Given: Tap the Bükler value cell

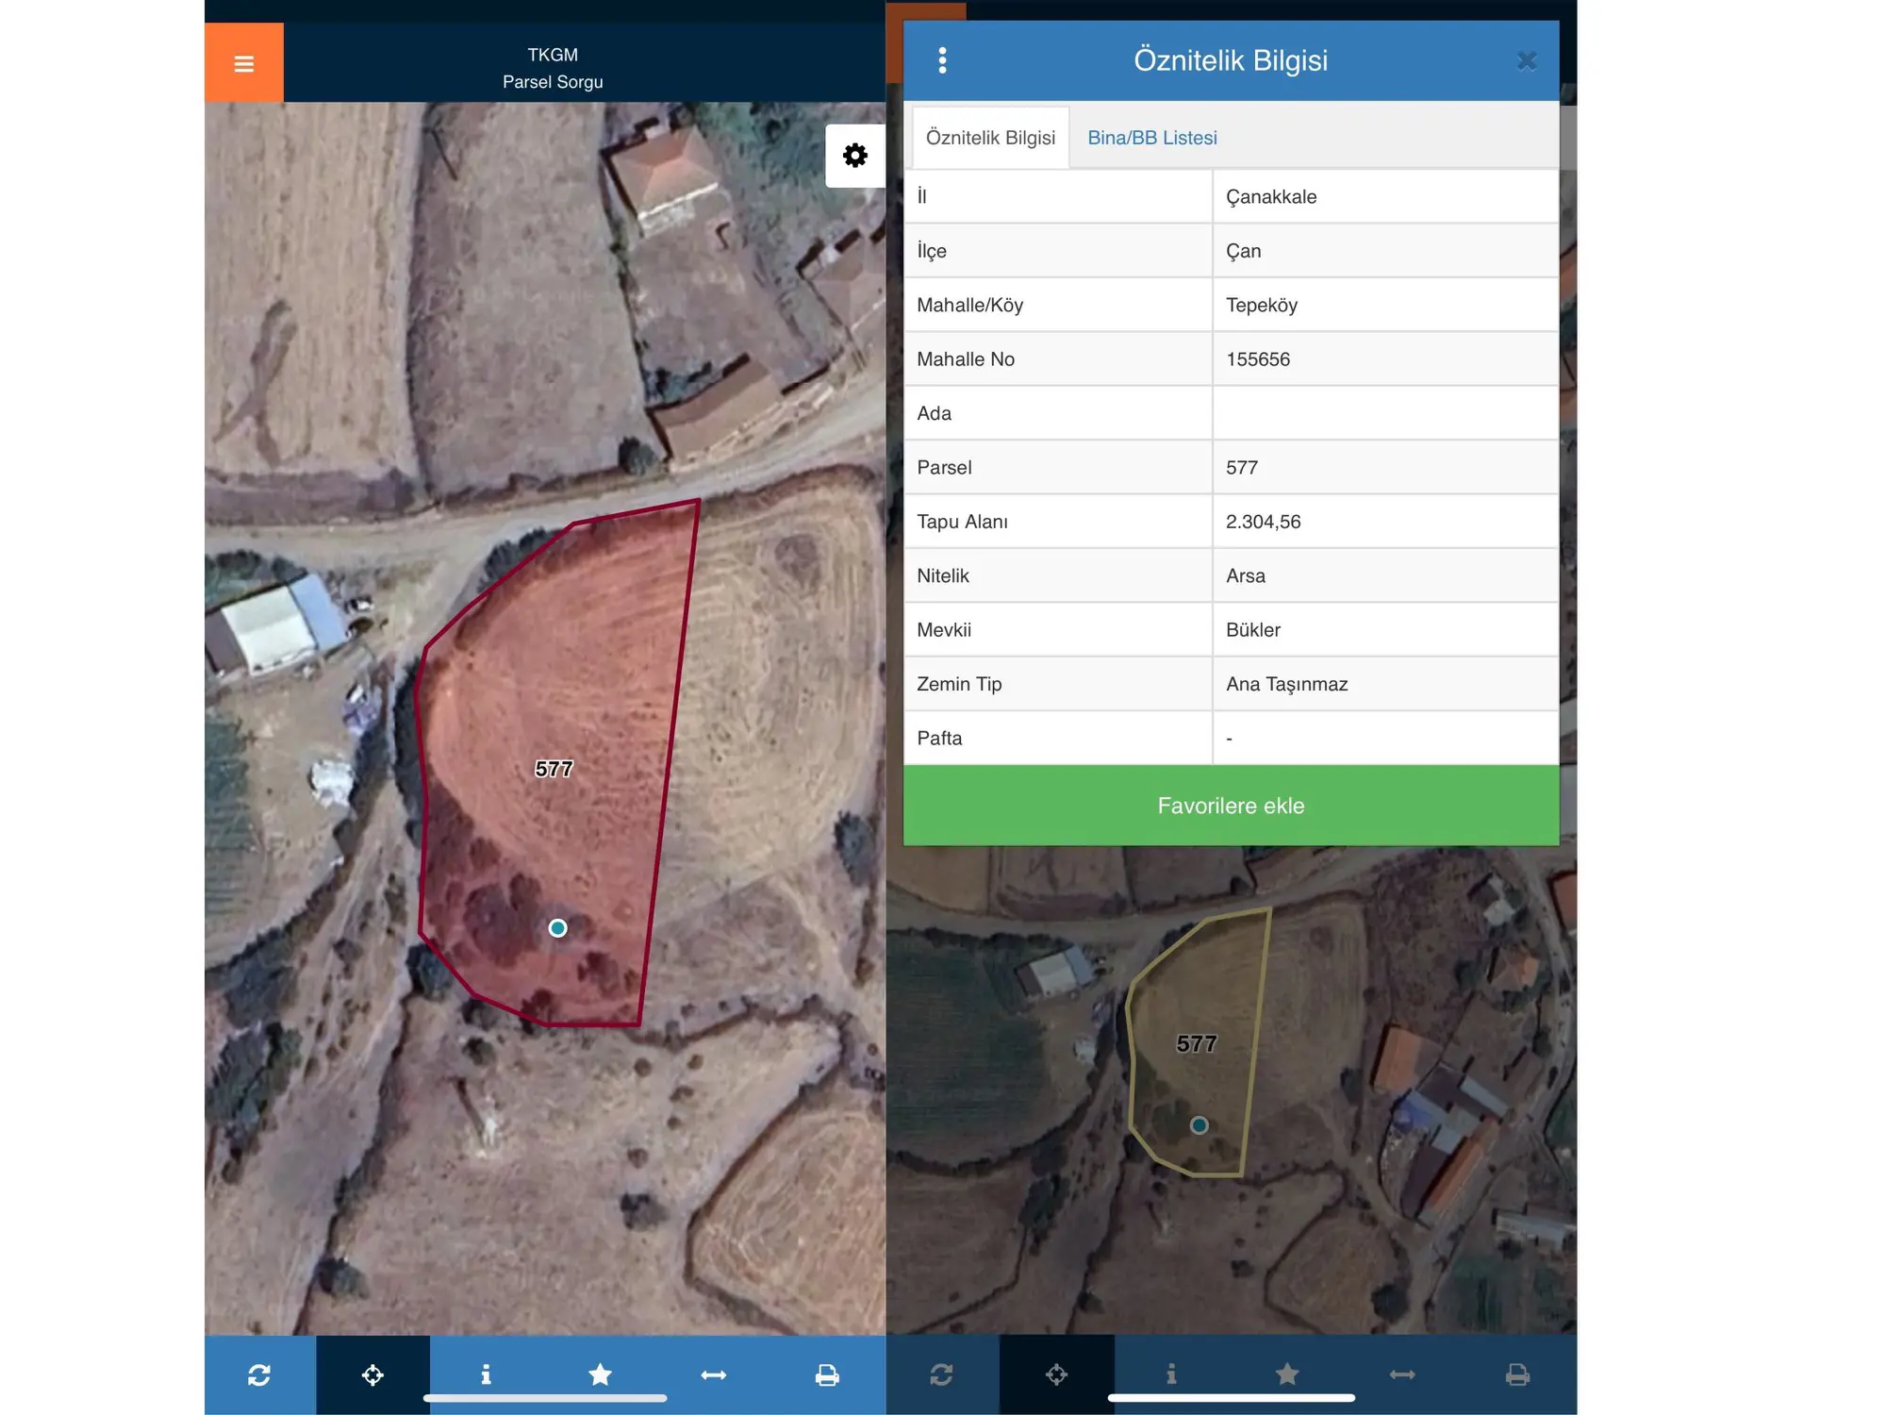Looking at the screenshot, I should [1385, 629].
